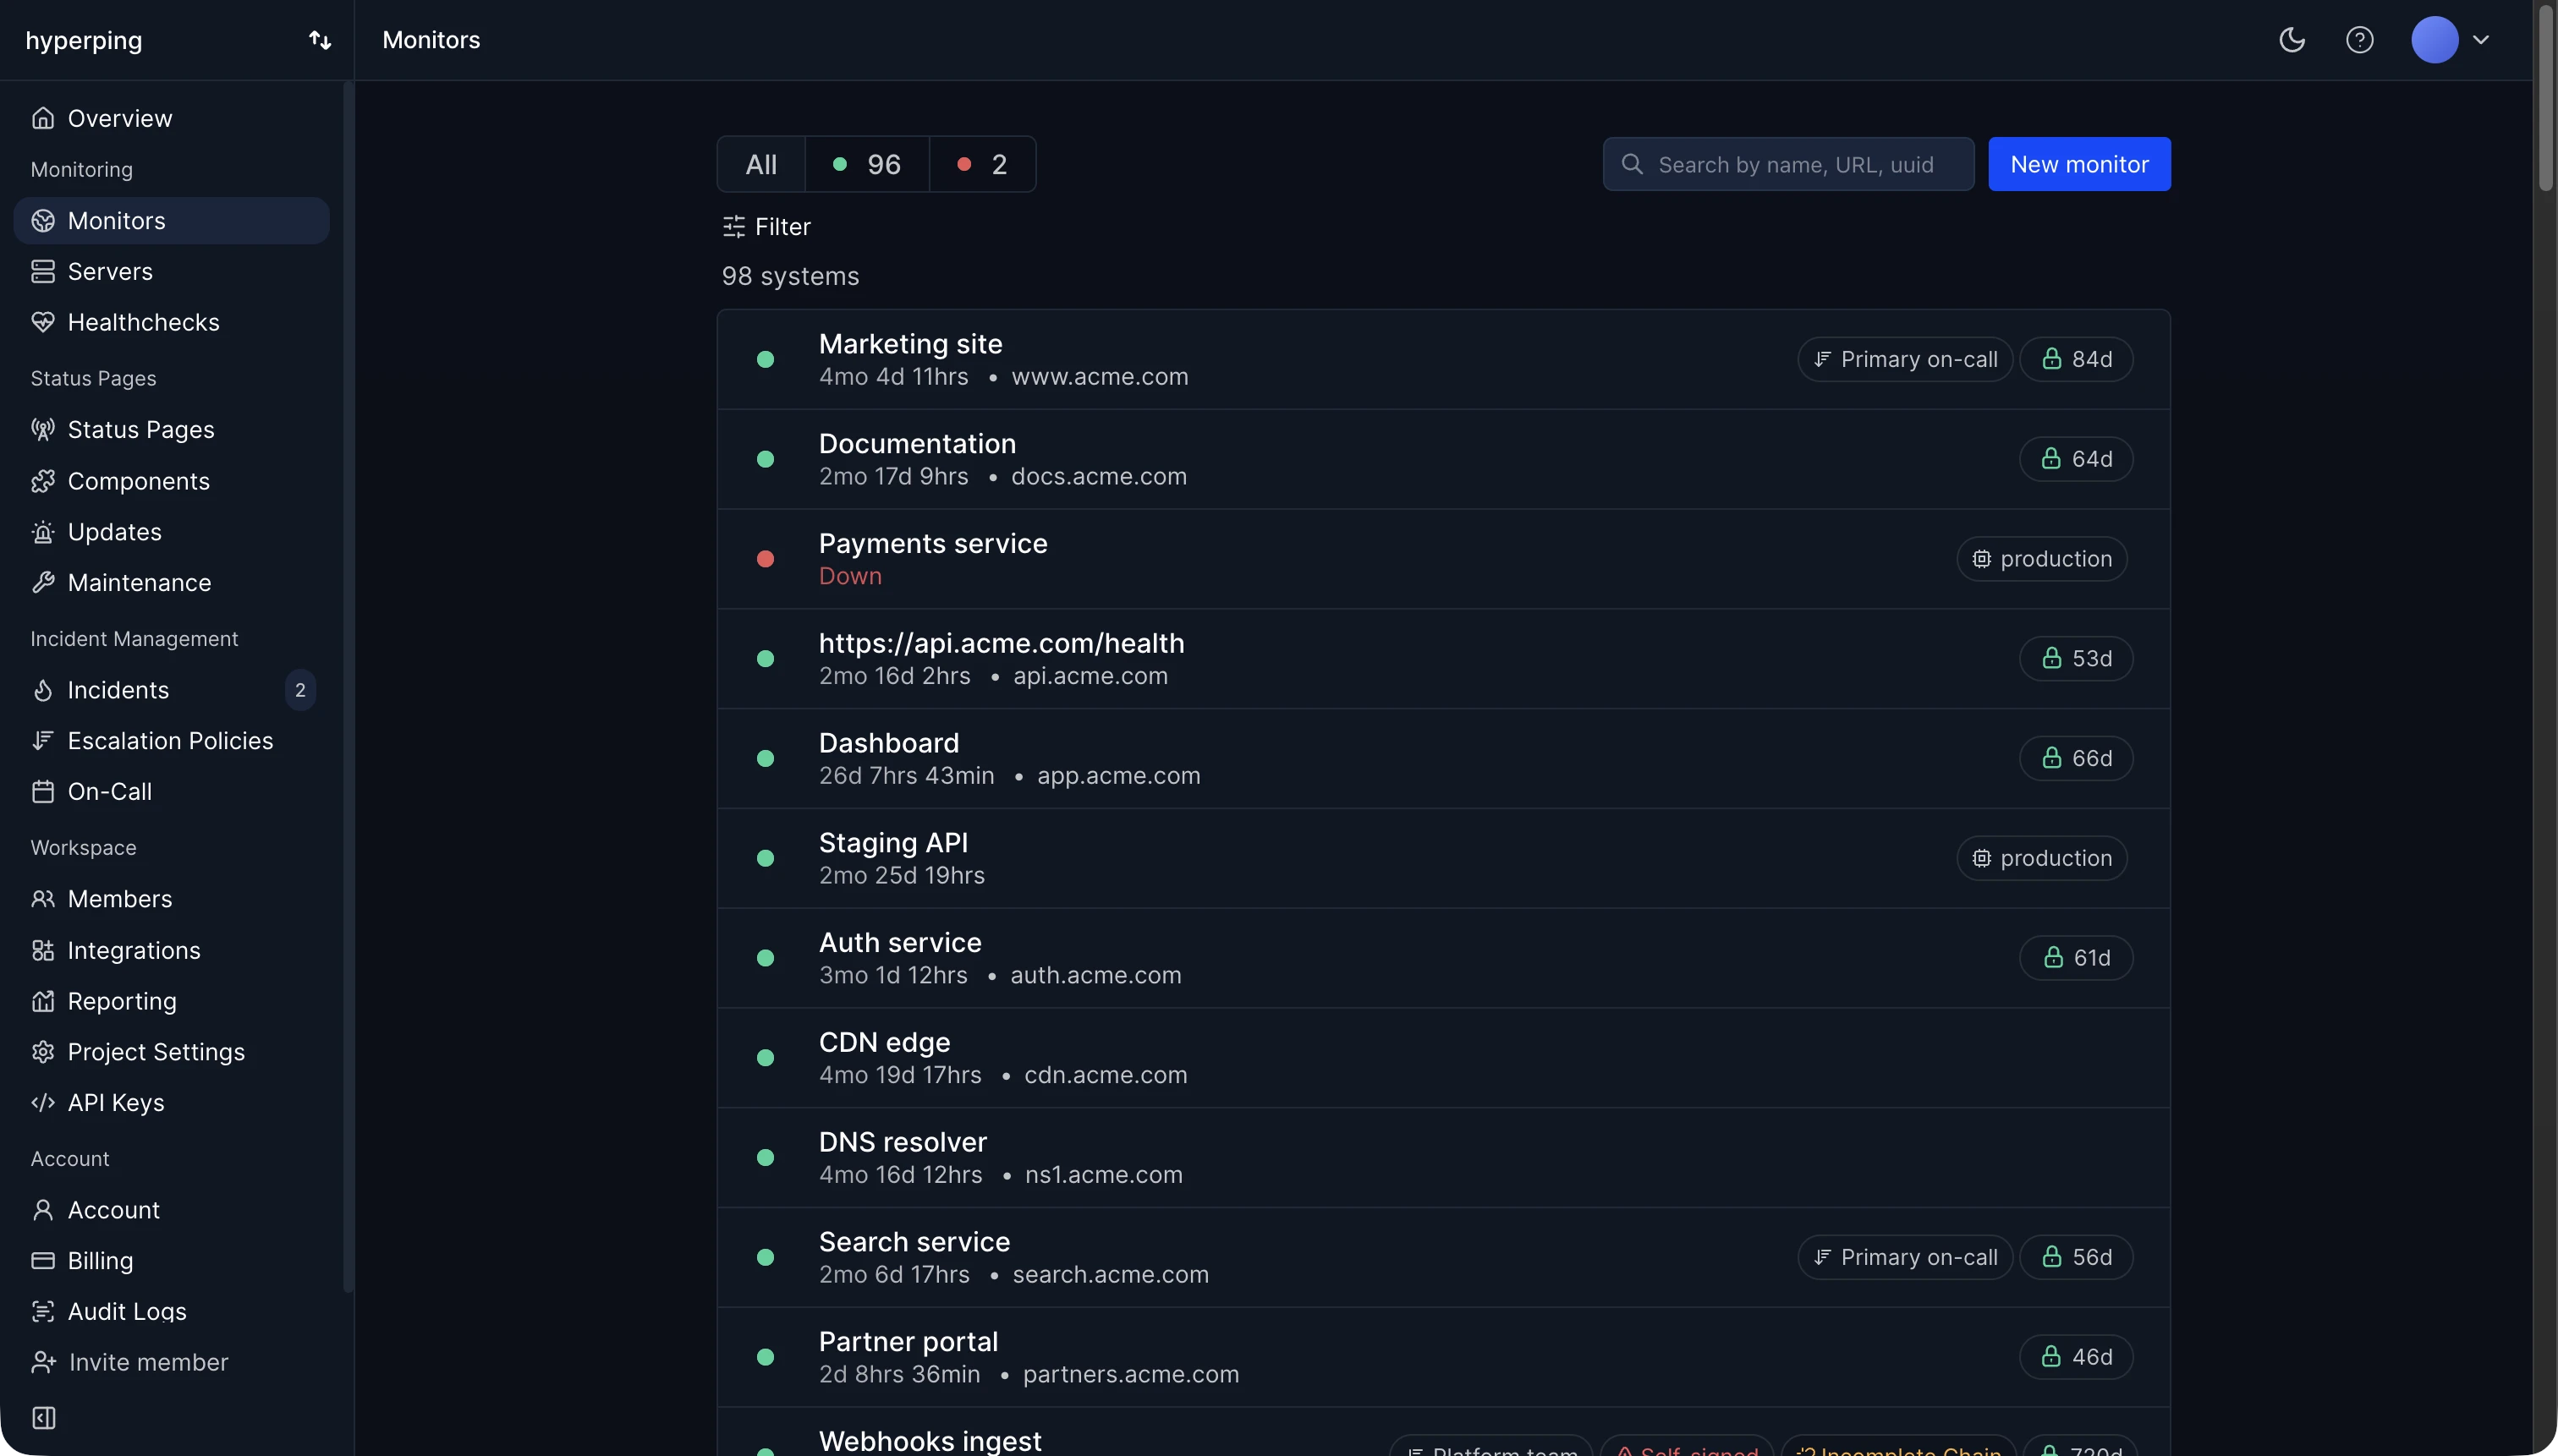Click the Maintenance wrench icon
The height and width of the screenshot is (1456, 2558).
click(x=42, y=582)
